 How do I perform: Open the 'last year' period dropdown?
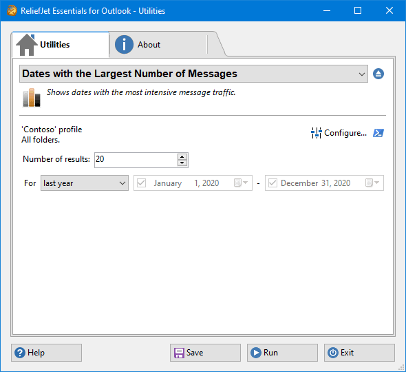[x=85, y=183]
